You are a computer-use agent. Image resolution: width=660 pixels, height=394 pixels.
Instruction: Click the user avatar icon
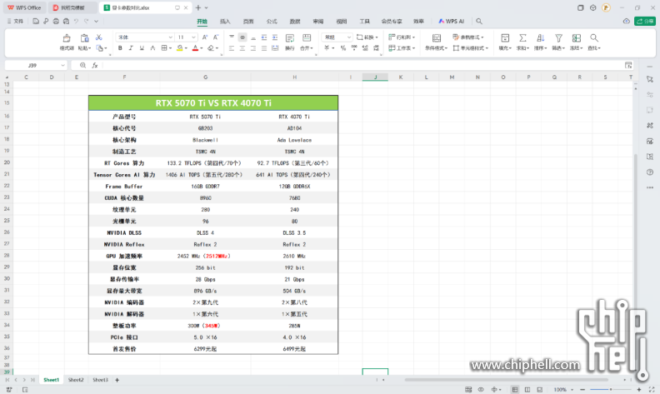click(x=606, y=7)
